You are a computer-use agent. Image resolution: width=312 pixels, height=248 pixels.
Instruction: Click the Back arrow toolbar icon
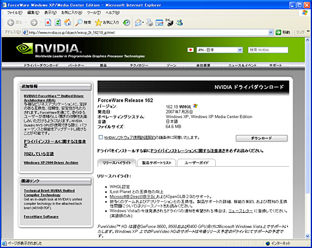coord(11,22)
